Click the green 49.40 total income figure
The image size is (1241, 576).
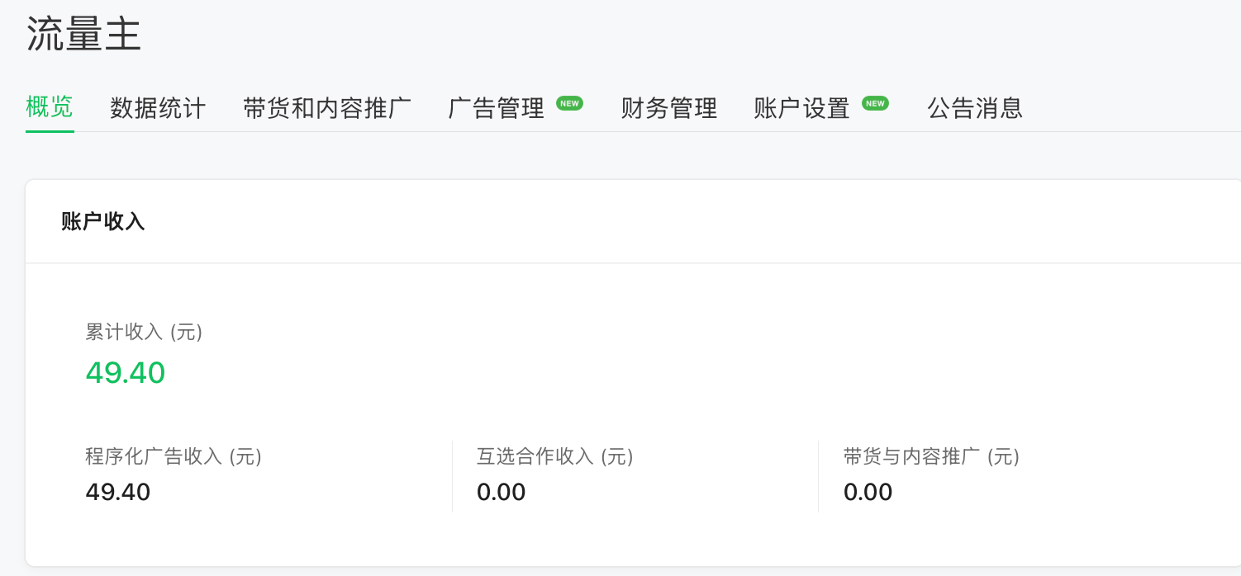126,373
